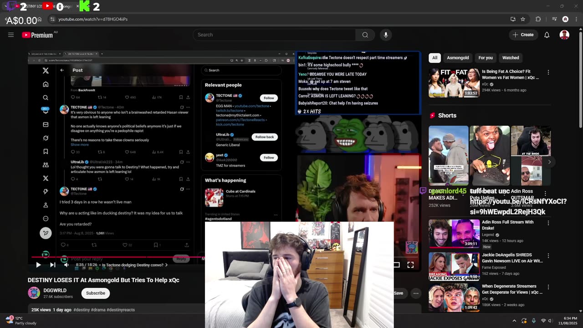Open Adin Ross Full Stream With Drake title
The image size is (583, 328).
click(508, 225)
